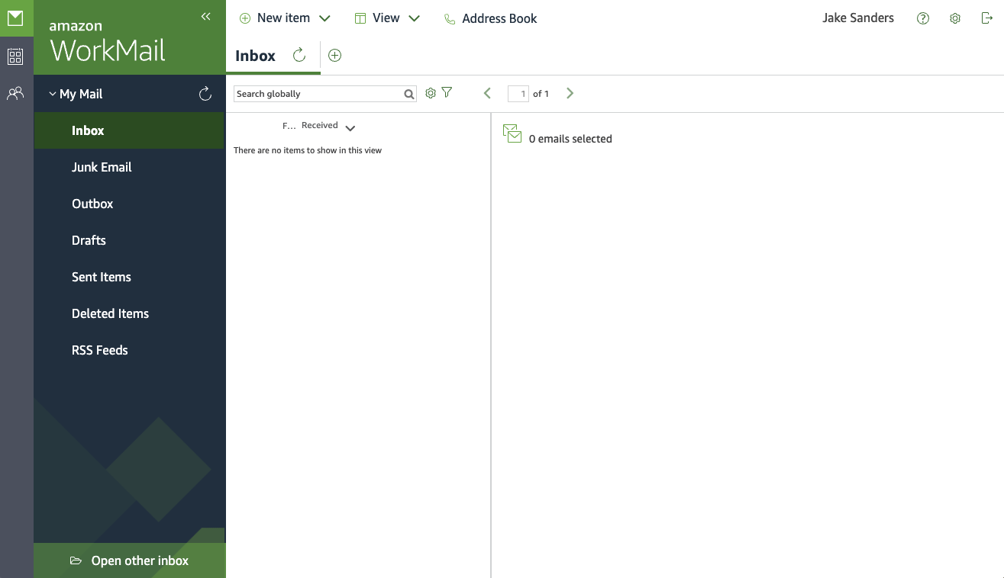Image resolution: width=1004 pixels, height=578 pixels.
Task: Open the Received sort order dropdown
Action: click(x=350, y=128)
